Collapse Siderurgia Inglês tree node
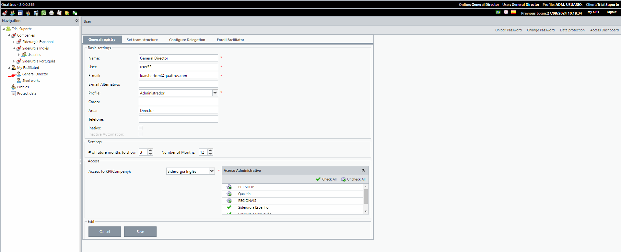The width and height of the screenshot is (621, 252). tap(14, 48)
